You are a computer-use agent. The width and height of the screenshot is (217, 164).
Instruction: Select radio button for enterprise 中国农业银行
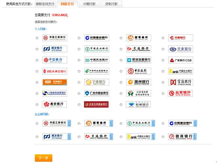coord(121,123)
